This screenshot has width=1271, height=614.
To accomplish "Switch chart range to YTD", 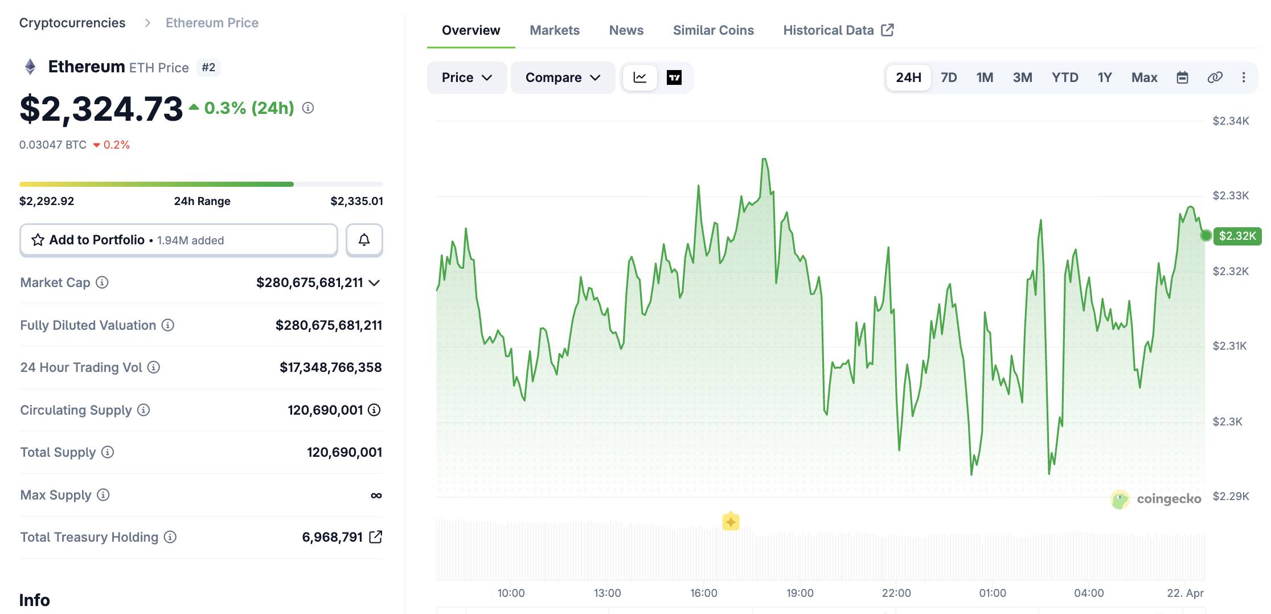I will click(1064, 77).
